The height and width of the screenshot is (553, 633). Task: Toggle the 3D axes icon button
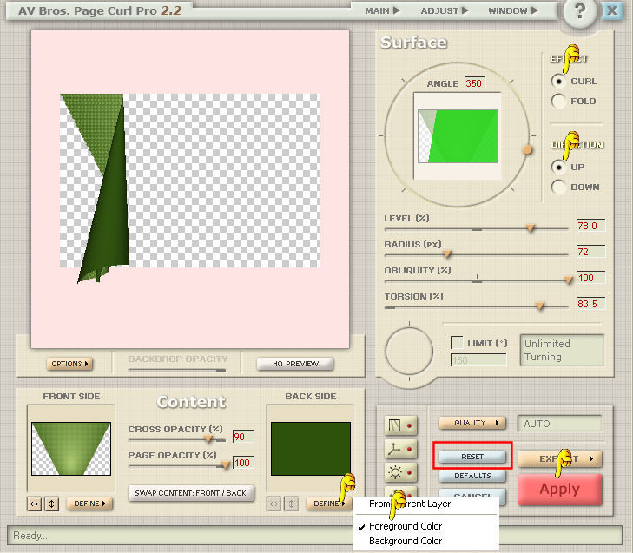coord(400,449)
